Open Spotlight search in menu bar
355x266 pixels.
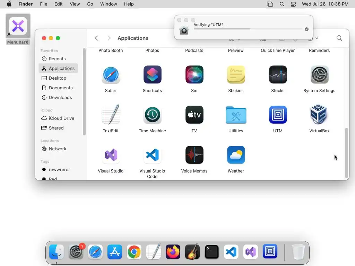coord(282,4)
